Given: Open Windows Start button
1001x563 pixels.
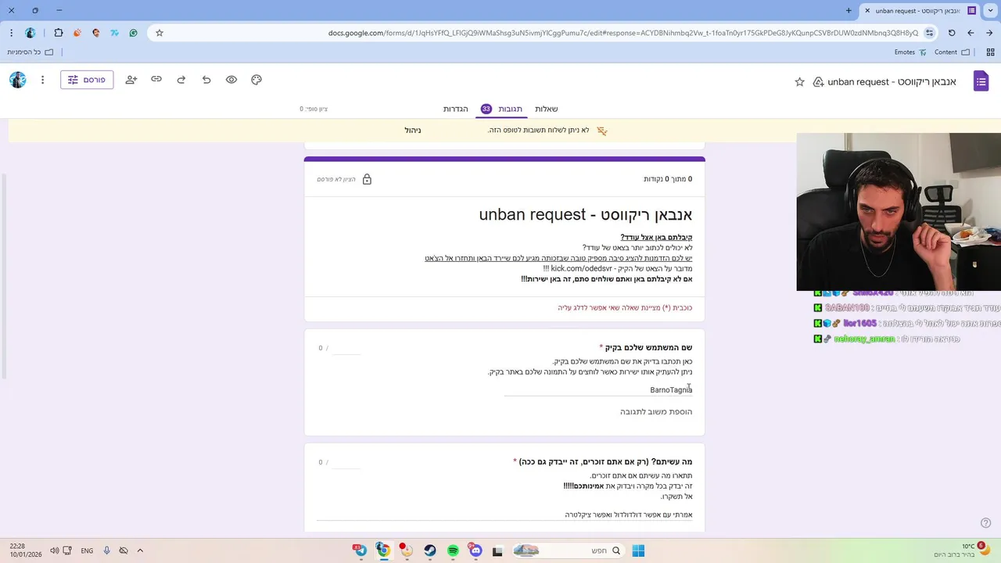Looking at the screenshot, I should click(638, 550).
